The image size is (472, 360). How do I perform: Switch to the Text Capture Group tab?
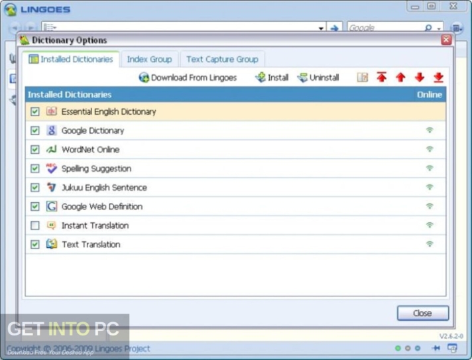coord(222,59)
